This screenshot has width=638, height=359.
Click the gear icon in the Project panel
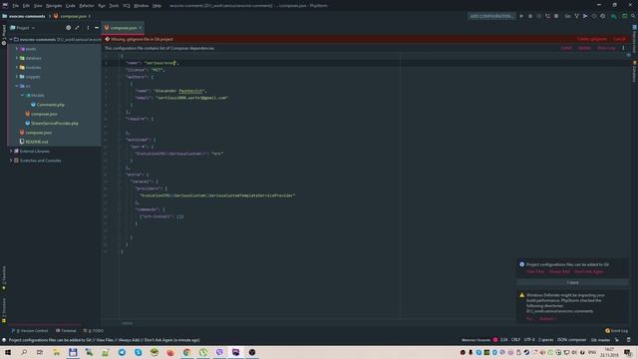pos(69,28)
